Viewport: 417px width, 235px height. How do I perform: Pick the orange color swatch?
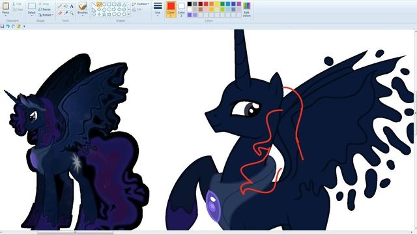click(211, 4)
